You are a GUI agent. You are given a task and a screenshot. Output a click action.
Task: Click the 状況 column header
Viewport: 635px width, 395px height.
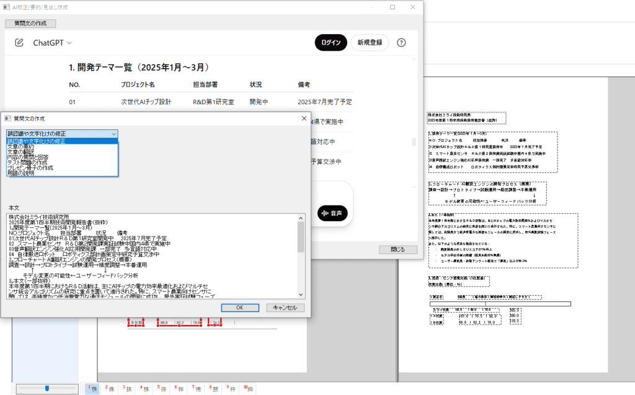255,84
